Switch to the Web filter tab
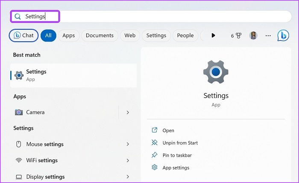Viewport: 299px width, 183px height. pyautogui.click(x=130, y=35)
